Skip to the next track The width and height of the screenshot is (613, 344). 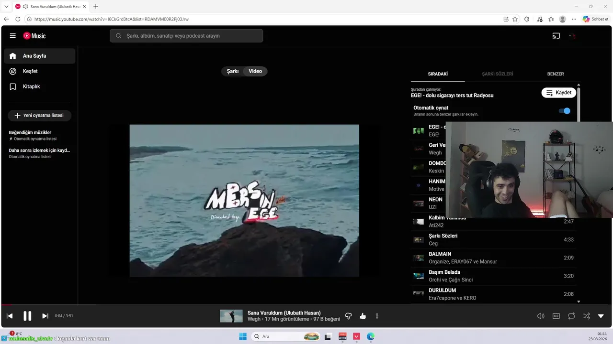coord(45,316)
